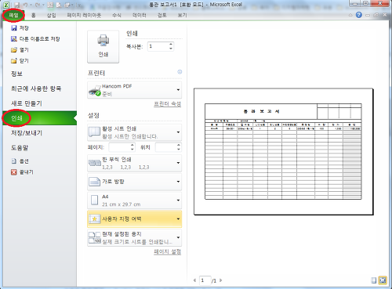Viewport: 392px width, 289px height.
Task: Click the Undo icon in quick access toolbar
Action: pos(25,5)
